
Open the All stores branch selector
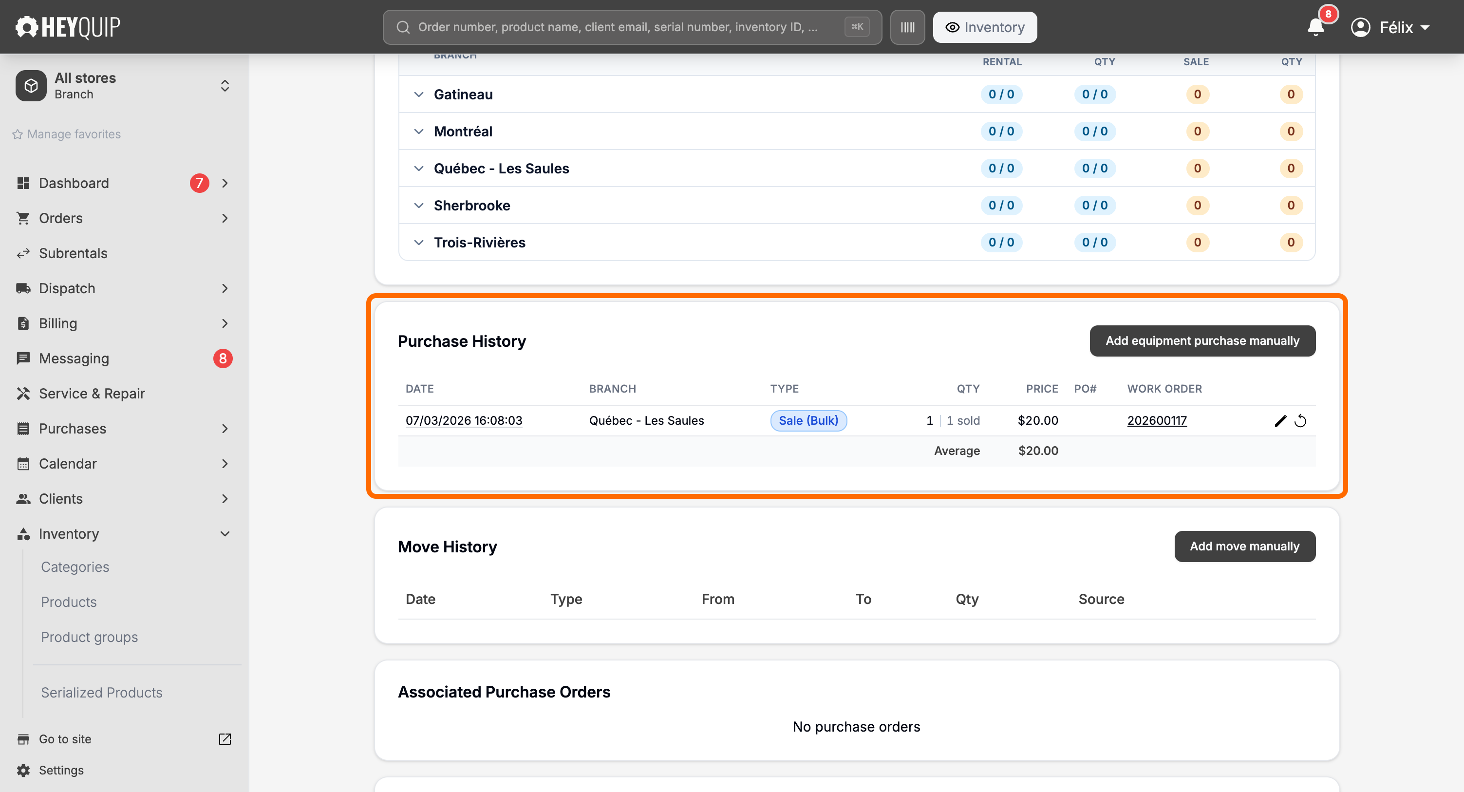click(124, 86)
